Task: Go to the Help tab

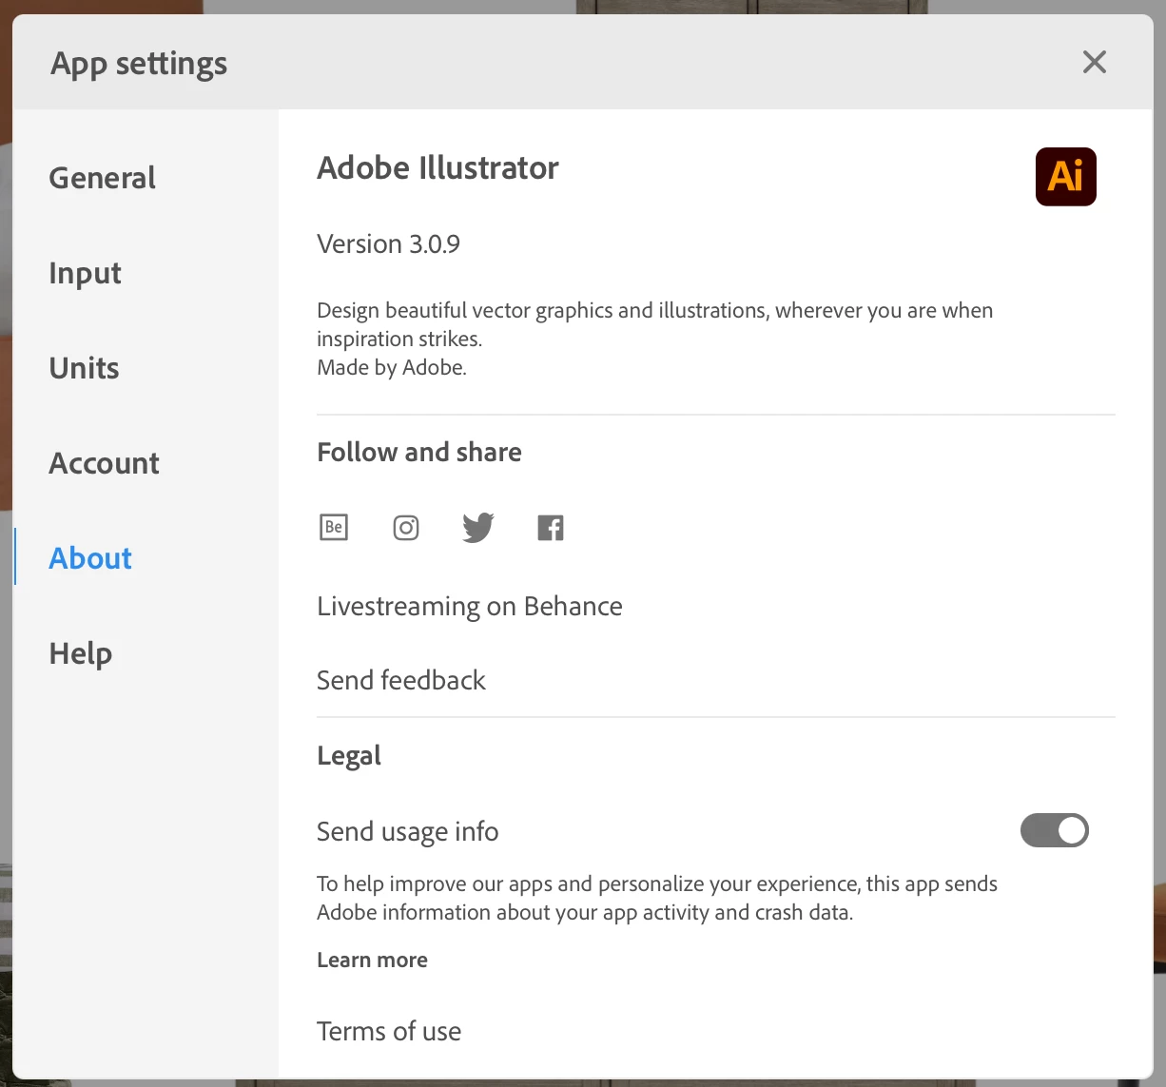Action: click(x=81, y=653)
